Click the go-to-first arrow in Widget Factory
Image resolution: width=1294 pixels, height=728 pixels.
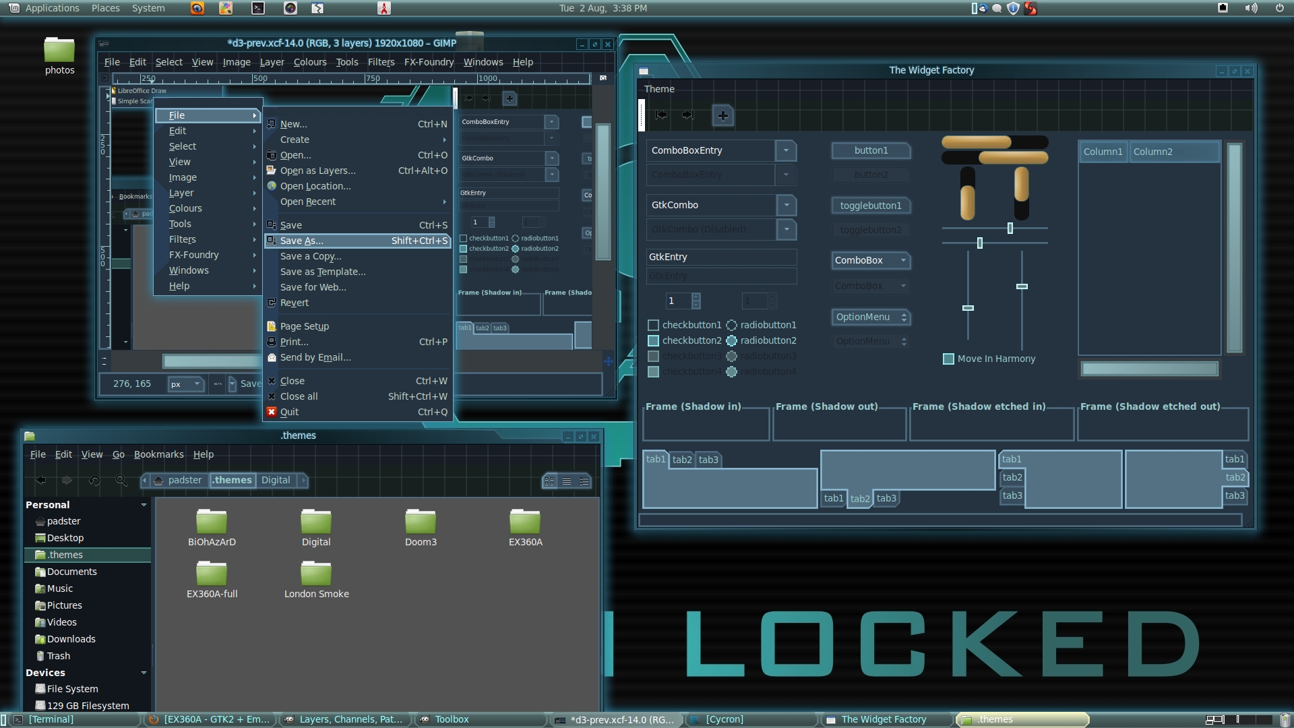click(661, 115)
